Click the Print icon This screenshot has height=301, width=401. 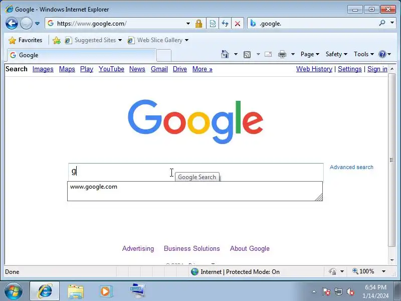(282, 54)
